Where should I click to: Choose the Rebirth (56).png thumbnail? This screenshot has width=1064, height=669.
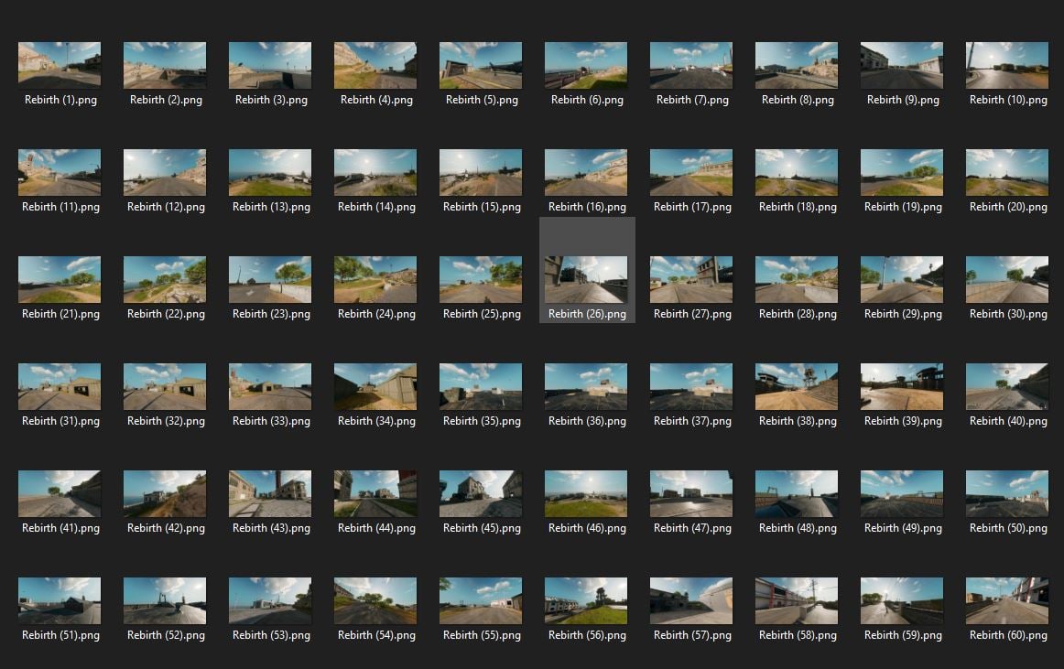pyautogui.click(x=586, y=601)
